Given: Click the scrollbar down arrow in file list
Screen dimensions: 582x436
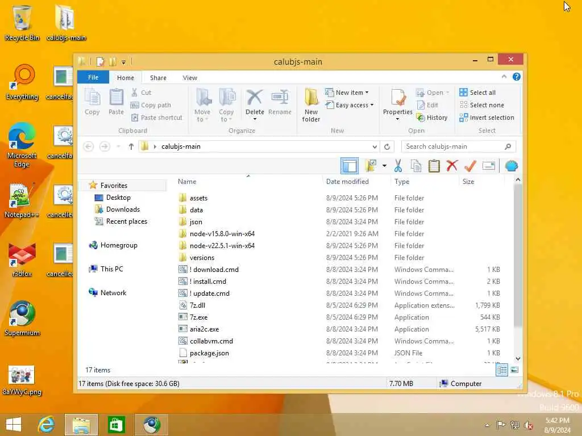Looking at the screenshot, I should click(x=518, y=359).
